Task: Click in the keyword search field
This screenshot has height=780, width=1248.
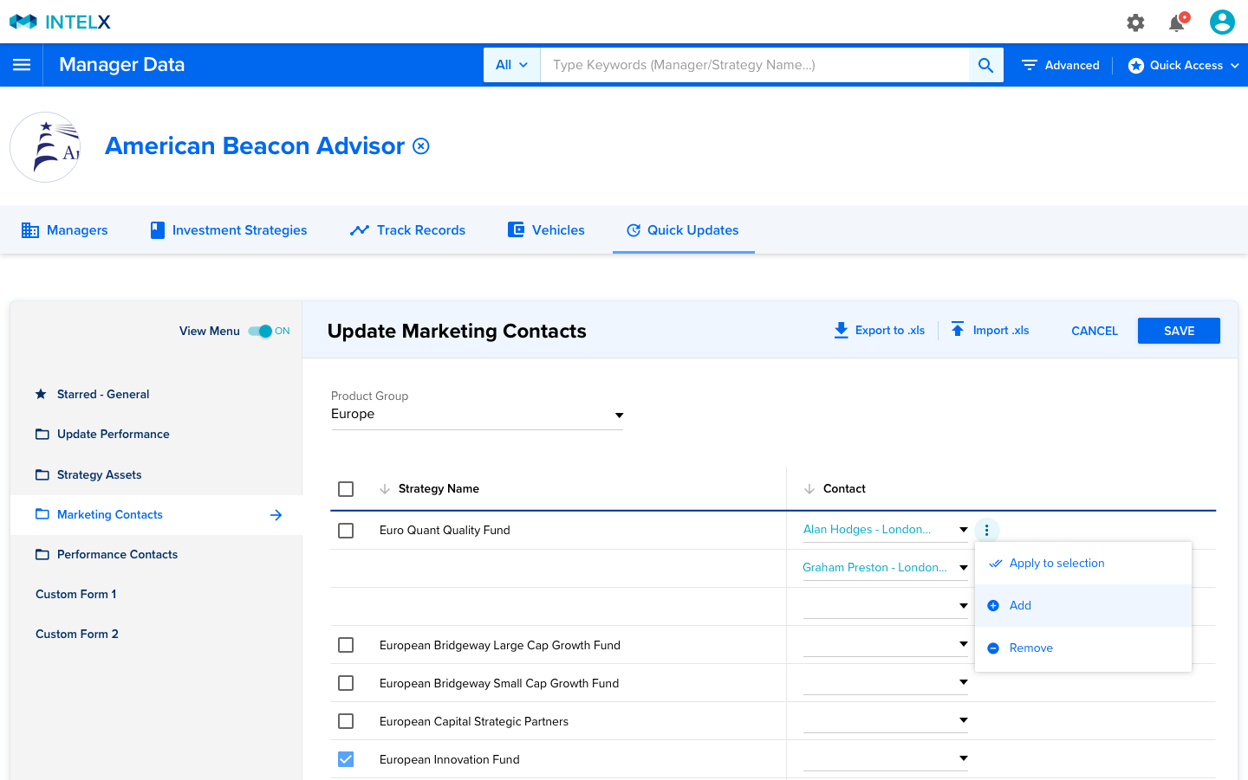Action: [754, 65]
